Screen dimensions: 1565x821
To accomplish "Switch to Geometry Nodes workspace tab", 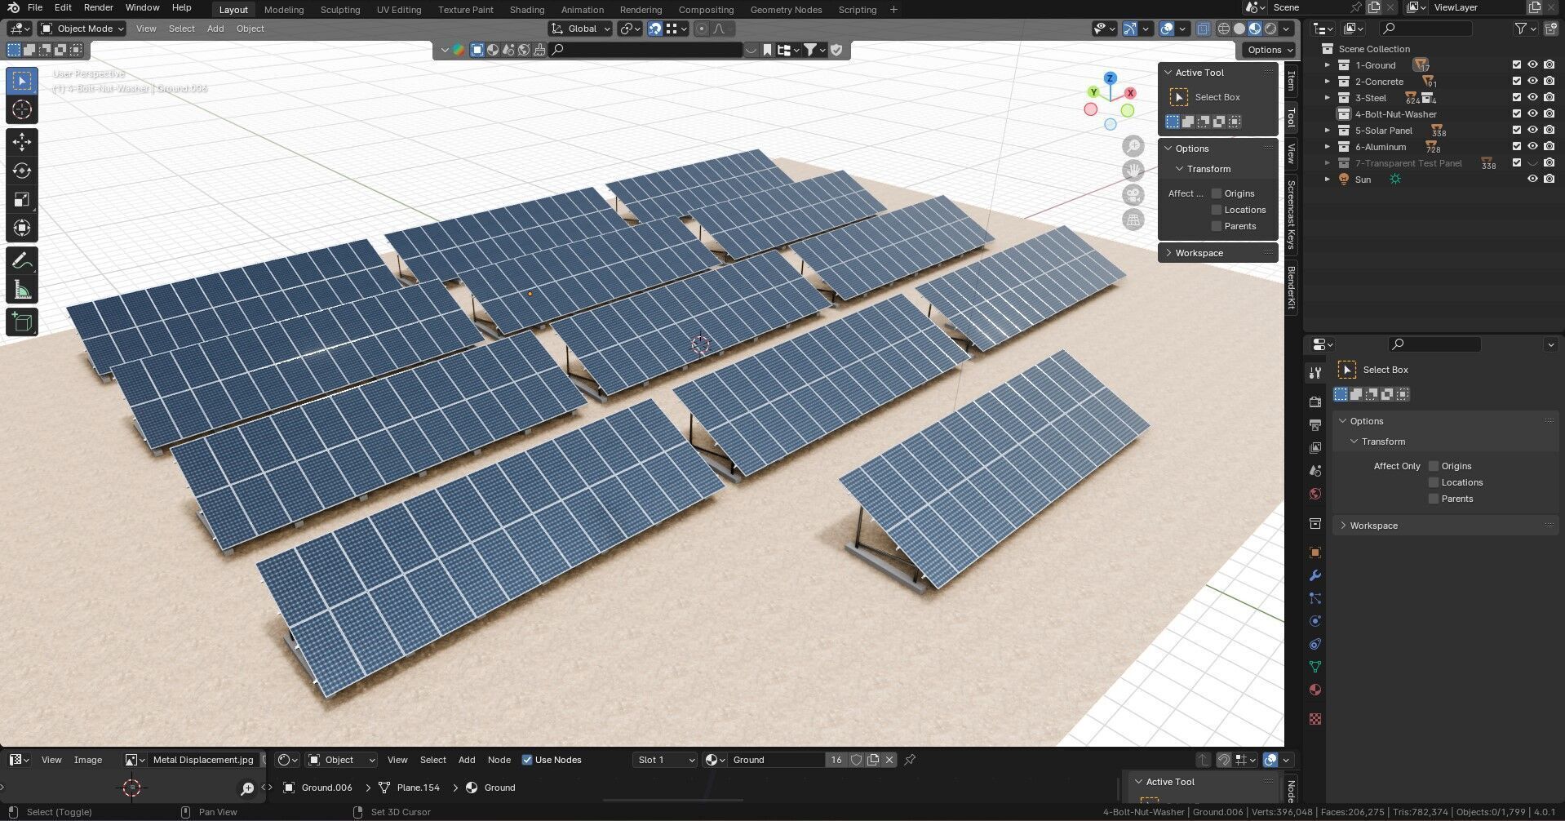I will 786,10.
